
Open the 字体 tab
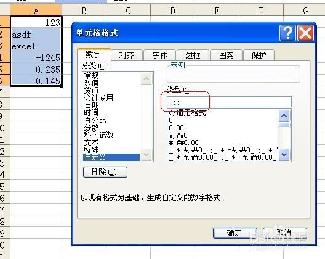[x=159, y=55]
